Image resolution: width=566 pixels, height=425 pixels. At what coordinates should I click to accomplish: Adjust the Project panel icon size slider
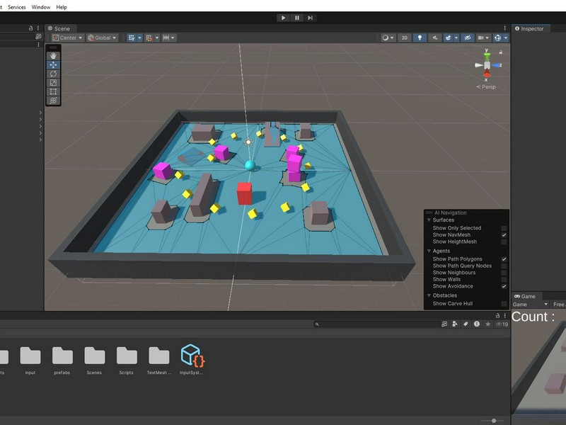493,421
